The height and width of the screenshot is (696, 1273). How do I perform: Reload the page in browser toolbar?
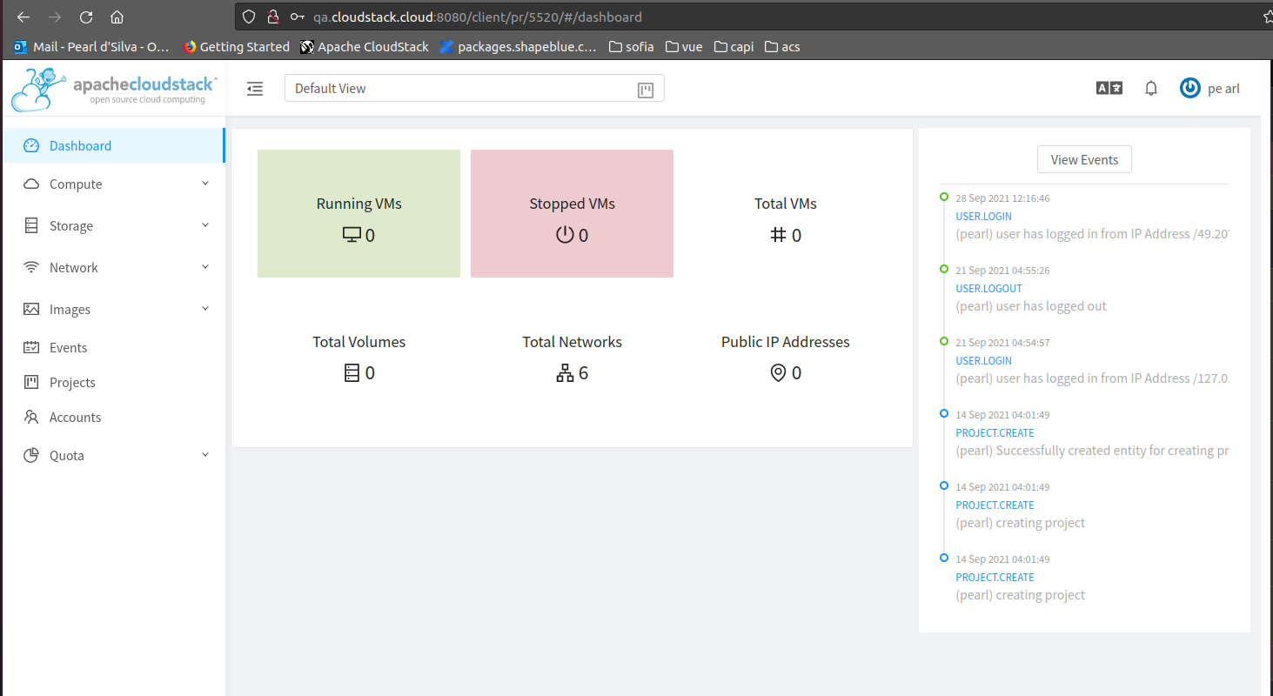pos(85,17)
